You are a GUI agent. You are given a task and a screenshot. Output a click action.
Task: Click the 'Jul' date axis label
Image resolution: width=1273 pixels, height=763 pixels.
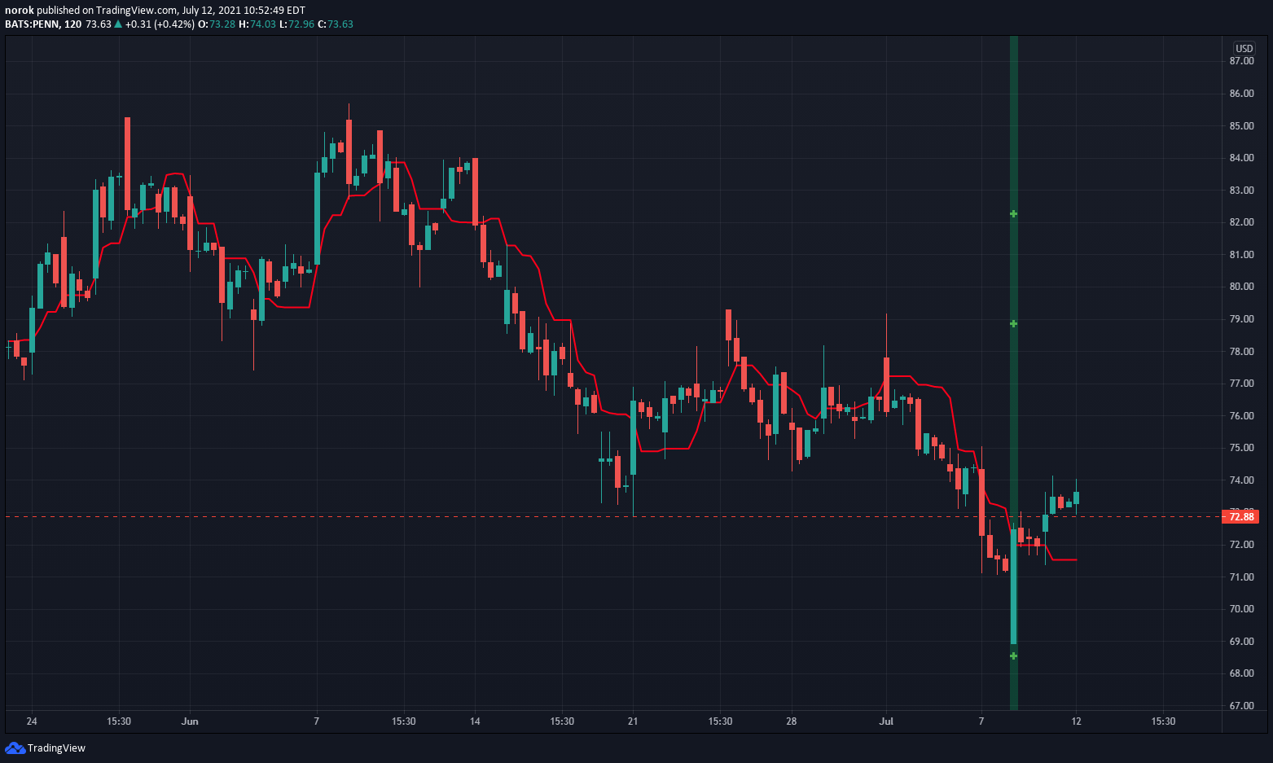[886, 721]
